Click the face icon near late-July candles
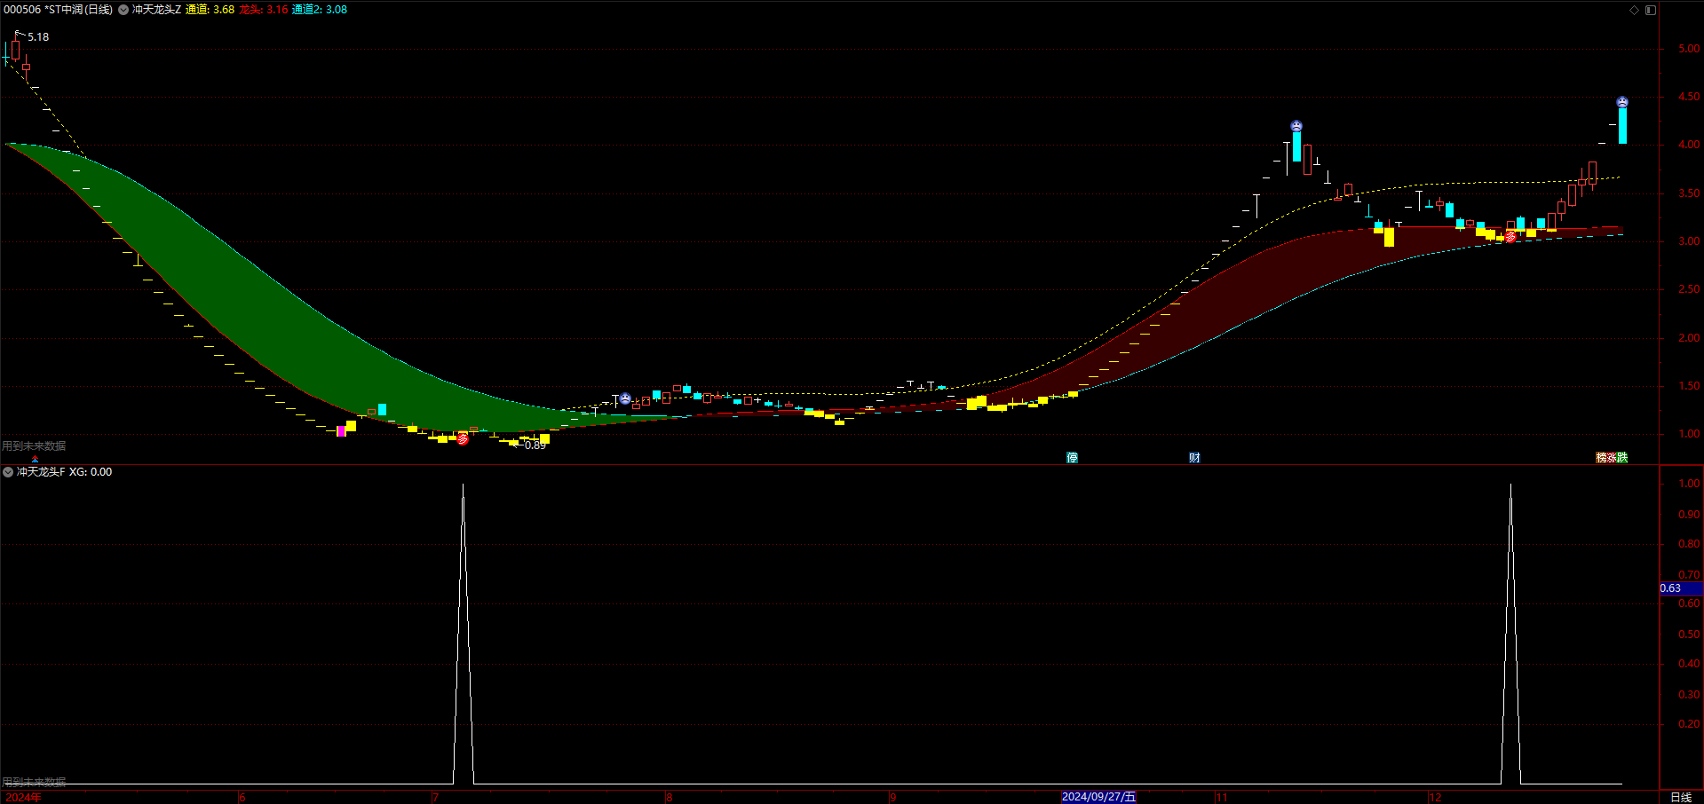The width and height of the screenshot is (1704, 804). pos(625,399)
